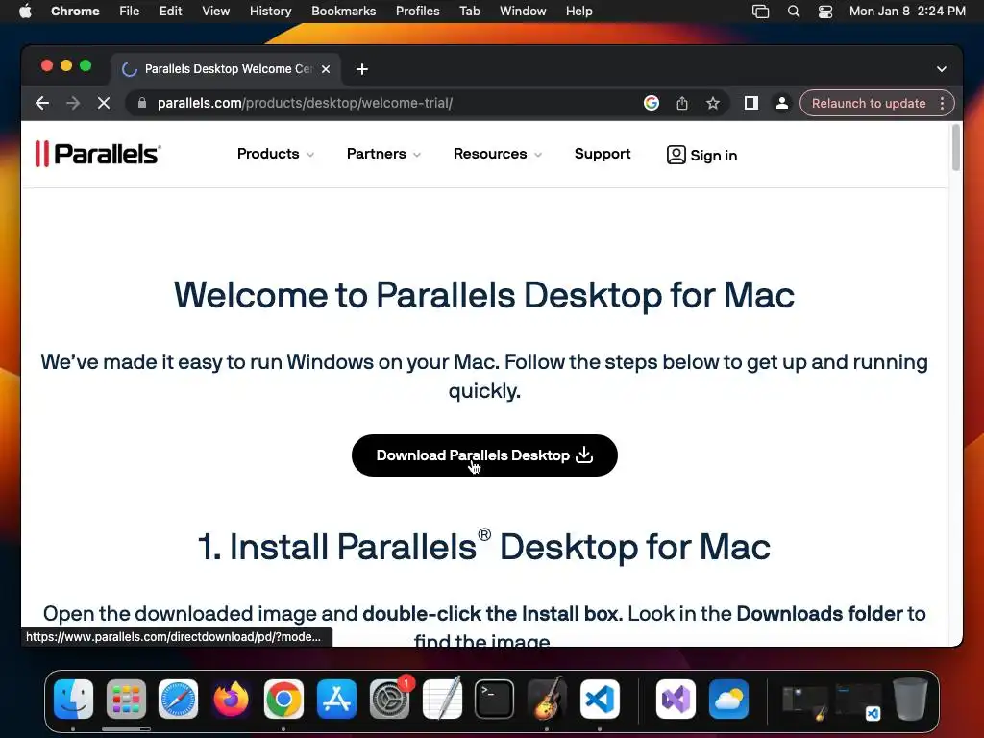Launch Terminal from the Dock

pyautogui.click(x=495, y=700)
